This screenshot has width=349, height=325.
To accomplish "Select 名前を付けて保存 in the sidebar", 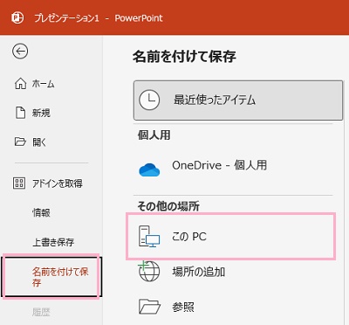I will pyautogui.click(x=51, y=277).
